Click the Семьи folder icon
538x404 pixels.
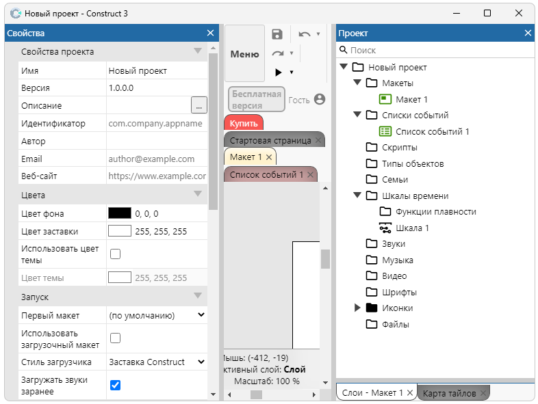click(x=372, y=179)
